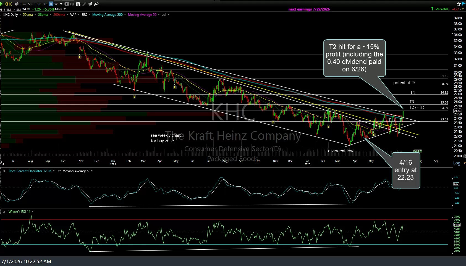
Task: Click the 23.63 price level label
Action: [444, 119]
